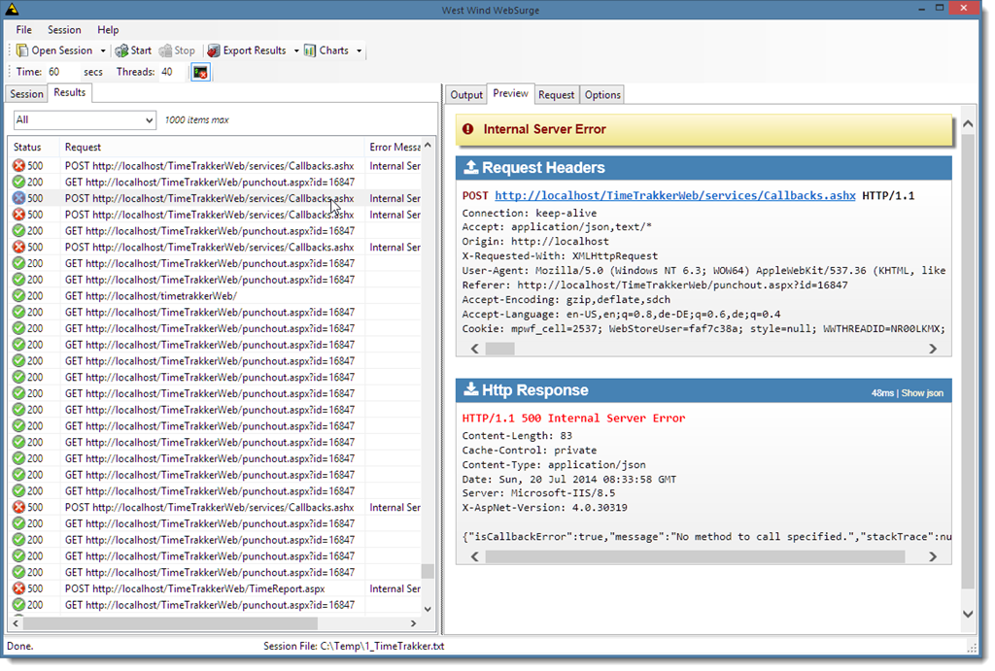The width and height of the screenshot is (995, 671).
Task: Click the Request Headers scroll right arrow
Action: click(x=933, y=349)
